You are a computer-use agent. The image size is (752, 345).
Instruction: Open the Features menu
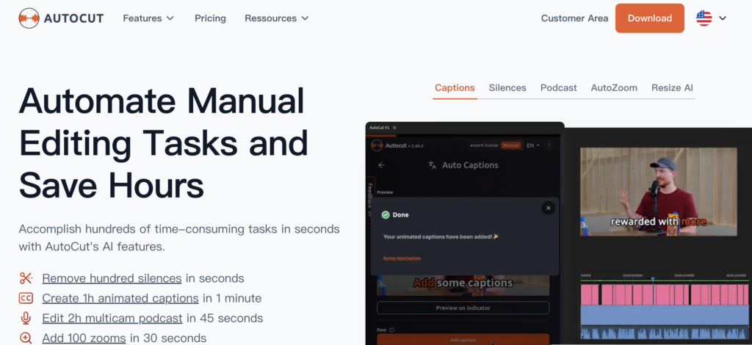pos(148,18)
